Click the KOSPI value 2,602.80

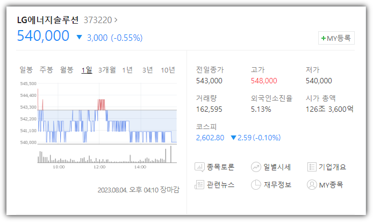pyautogui.click(x=210, y=138)
